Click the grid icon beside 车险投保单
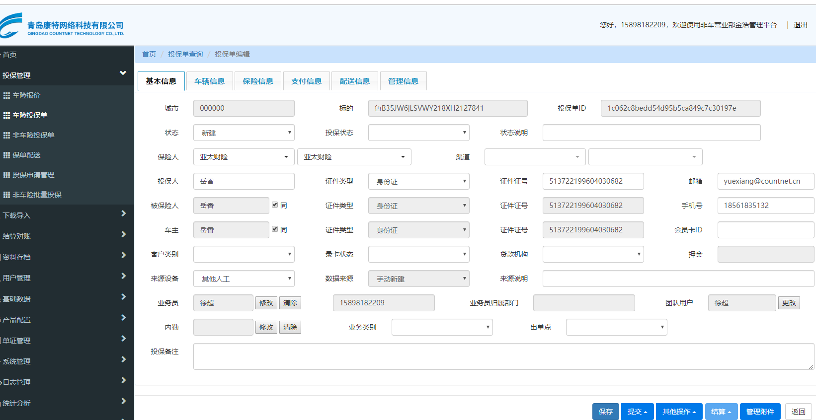816x420 pixels. tap(6, 115)
